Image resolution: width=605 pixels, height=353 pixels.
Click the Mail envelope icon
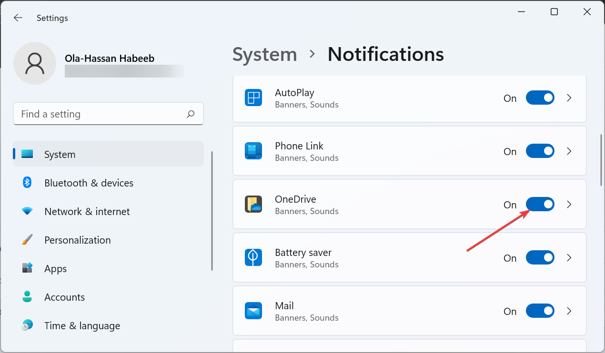pos(253,311)
